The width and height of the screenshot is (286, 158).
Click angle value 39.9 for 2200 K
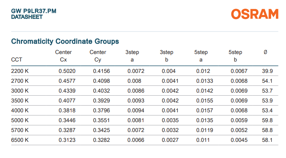pyautogui.click(x=267, y=71)
